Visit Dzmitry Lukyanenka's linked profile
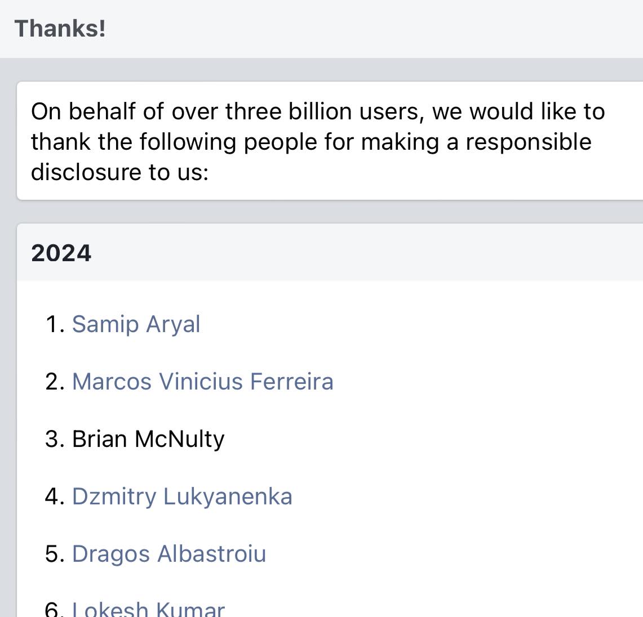 [x=182, y=497]
